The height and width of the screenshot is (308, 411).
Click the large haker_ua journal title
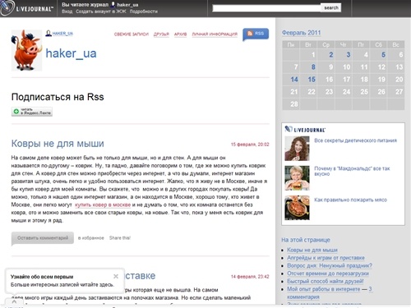(x=71, y=53)
